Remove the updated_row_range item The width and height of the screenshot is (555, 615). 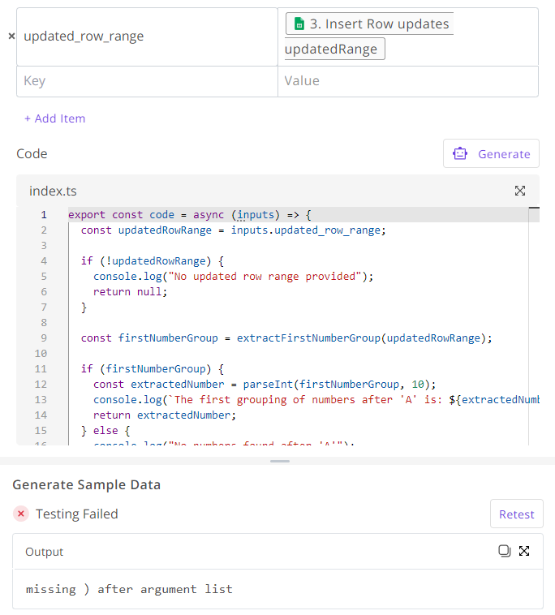[11, 37]
